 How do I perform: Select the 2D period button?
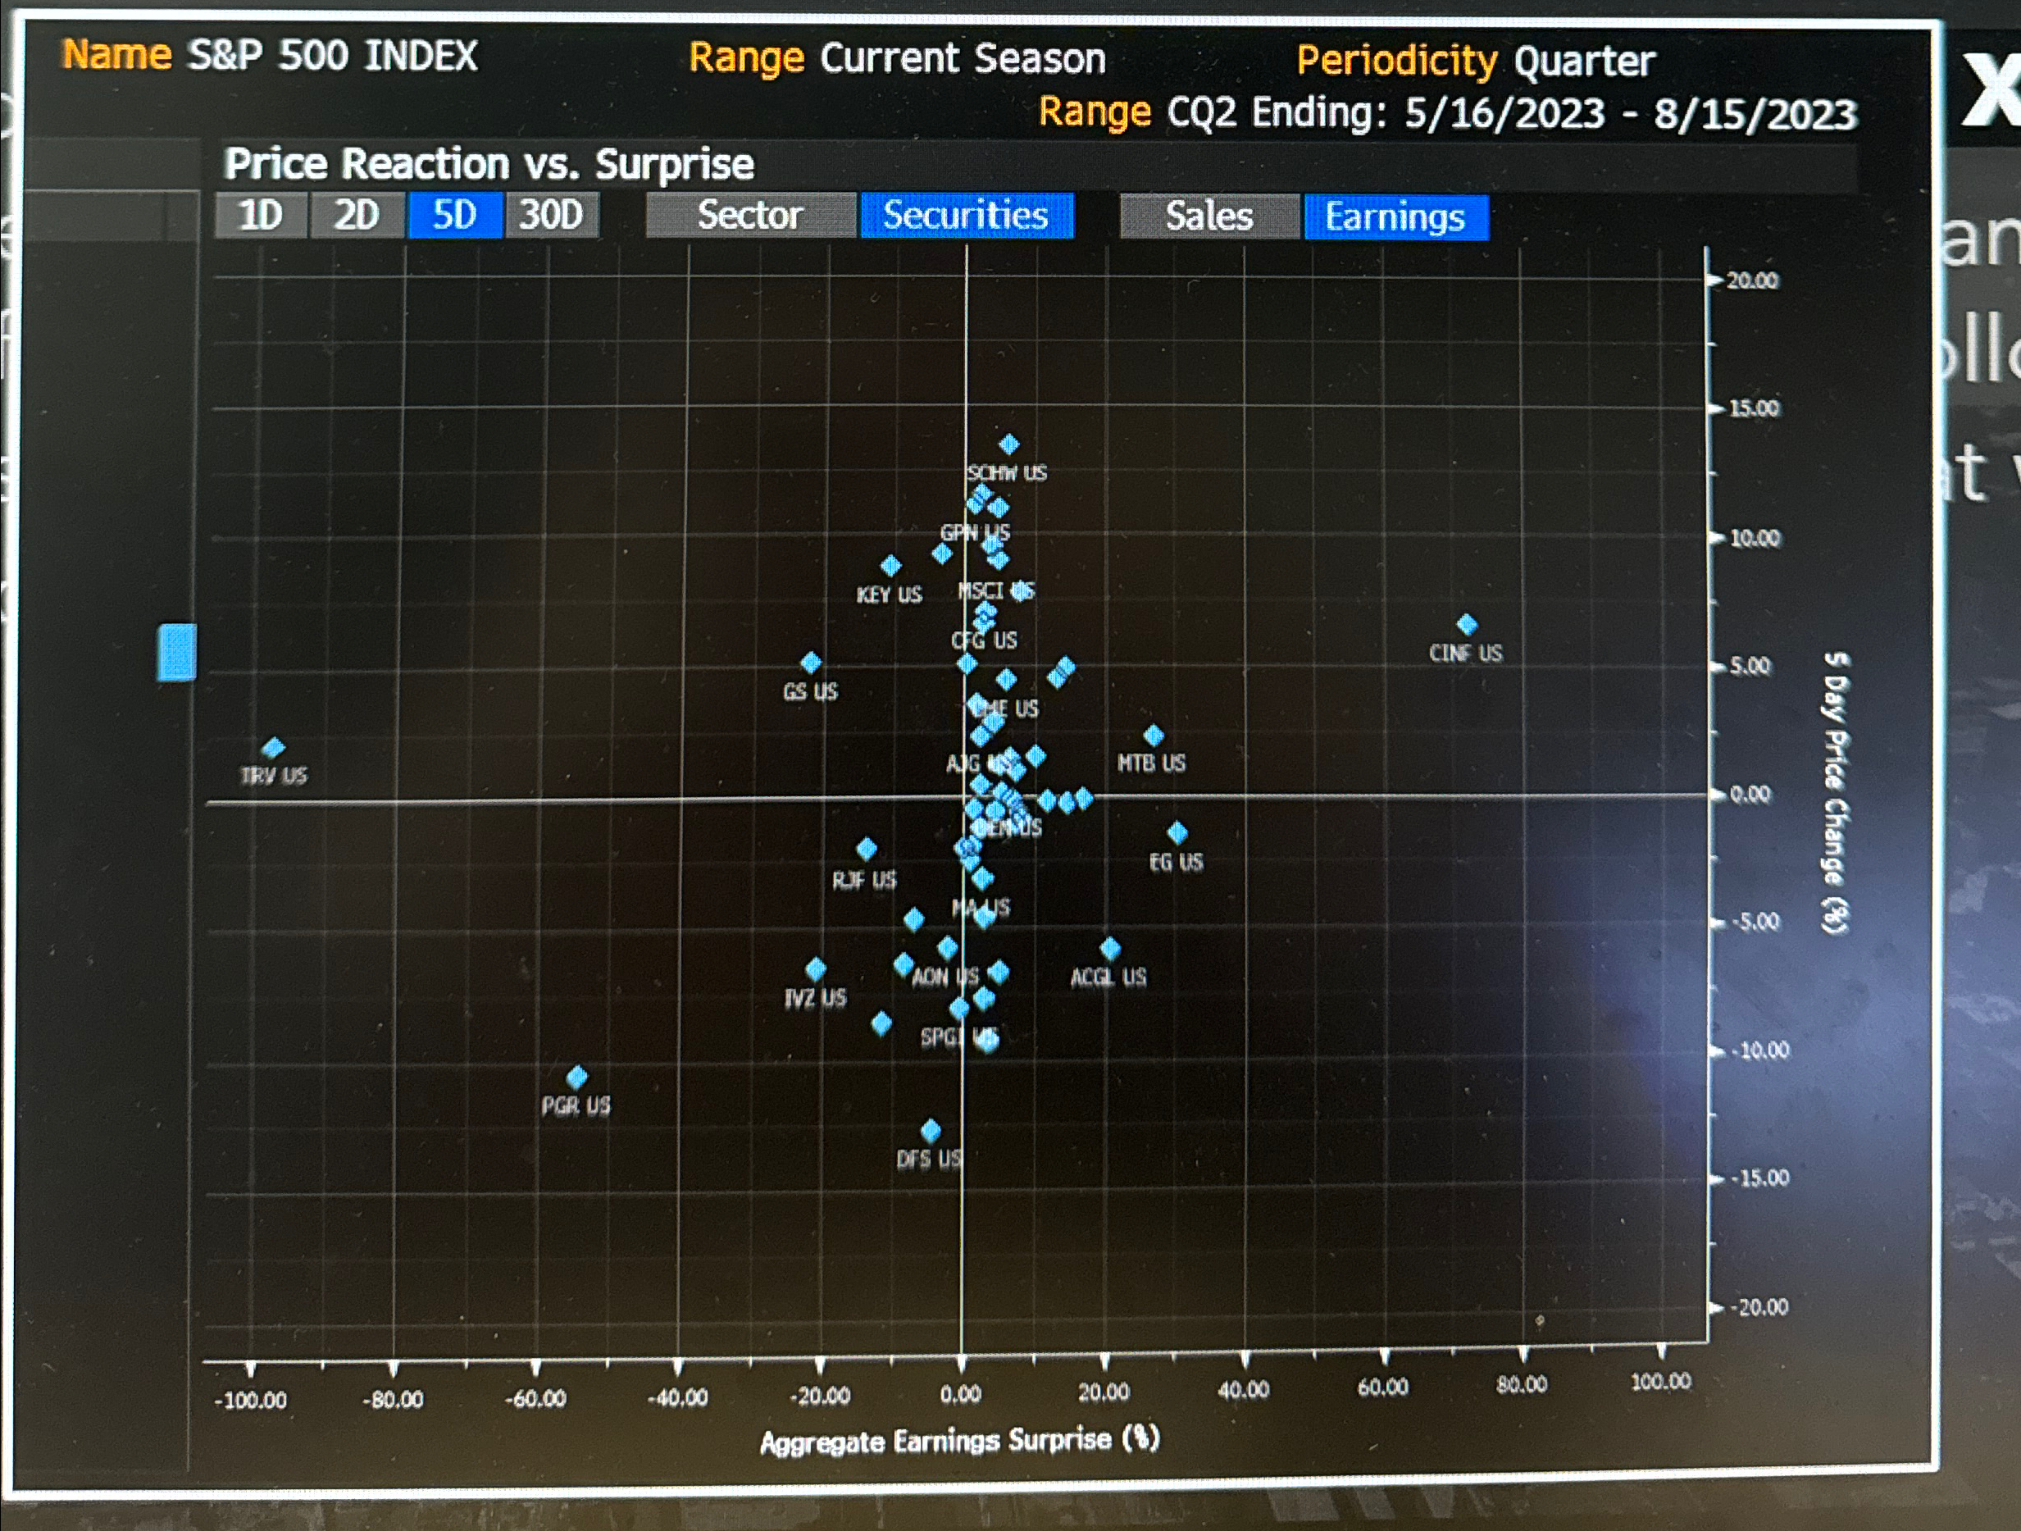[355, 216]
